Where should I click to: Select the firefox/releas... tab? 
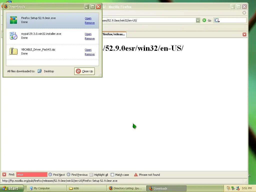tap(114, 34)
